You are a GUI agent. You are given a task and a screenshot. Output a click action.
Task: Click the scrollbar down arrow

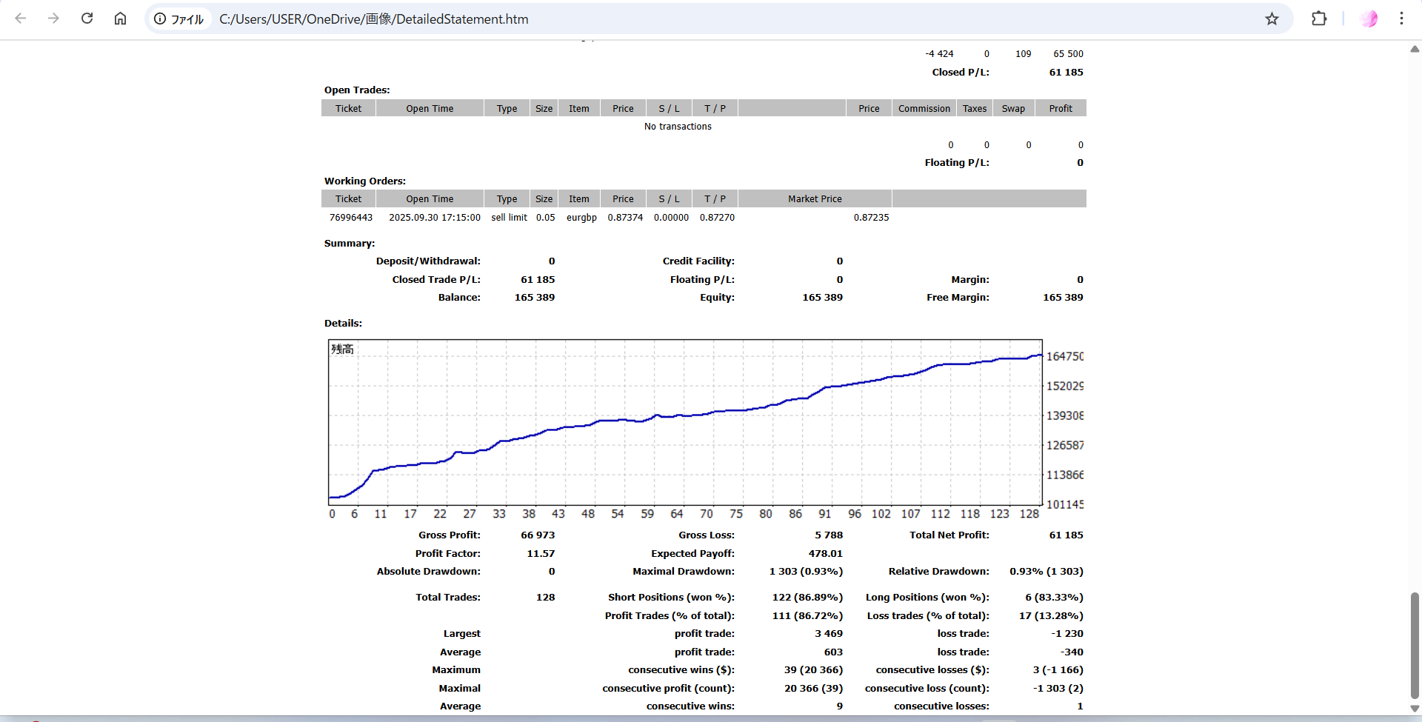tap(1414, 708)
